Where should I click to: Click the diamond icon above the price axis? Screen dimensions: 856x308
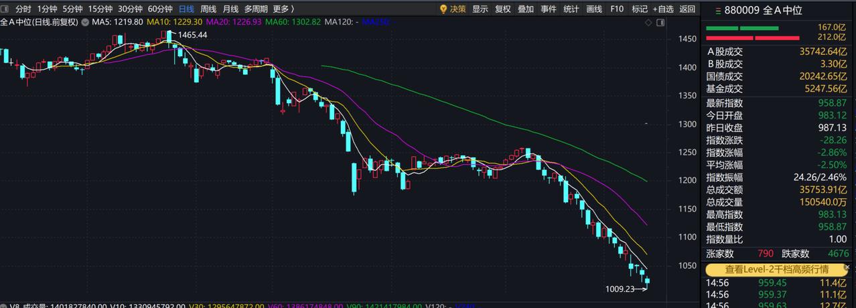click(648, 22)
